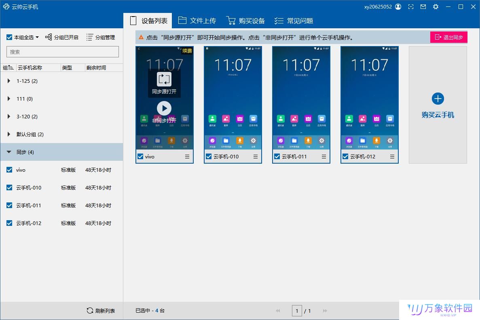The height and width of the screenshot is (320, 480).
Task: Switch to the 购买设备 tab
Action: 245,21
